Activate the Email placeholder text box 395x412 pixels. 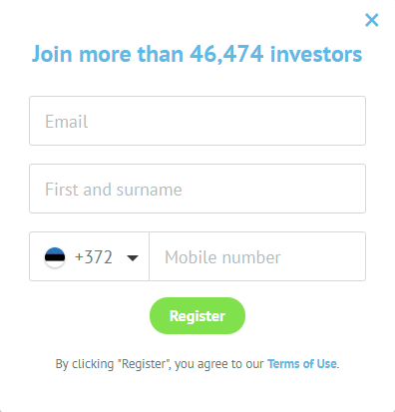tap(197, 121)
